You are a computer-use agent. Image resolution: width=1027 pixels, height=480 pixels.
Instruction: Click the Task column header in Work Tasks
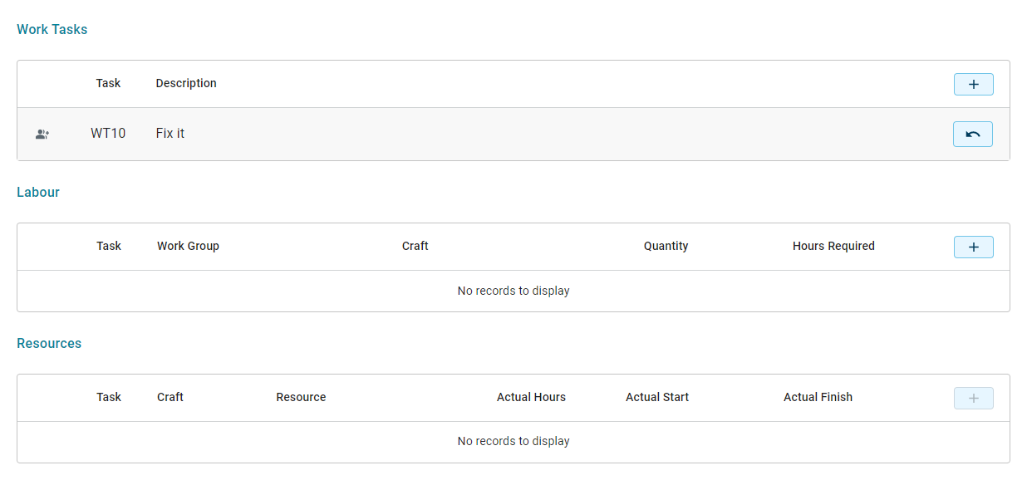tap(108, 83)
